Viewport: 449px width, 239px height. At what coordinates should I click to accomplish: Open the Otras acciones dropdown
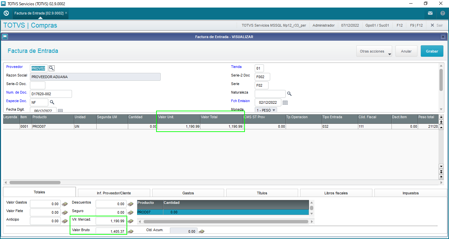click(374, 51)
